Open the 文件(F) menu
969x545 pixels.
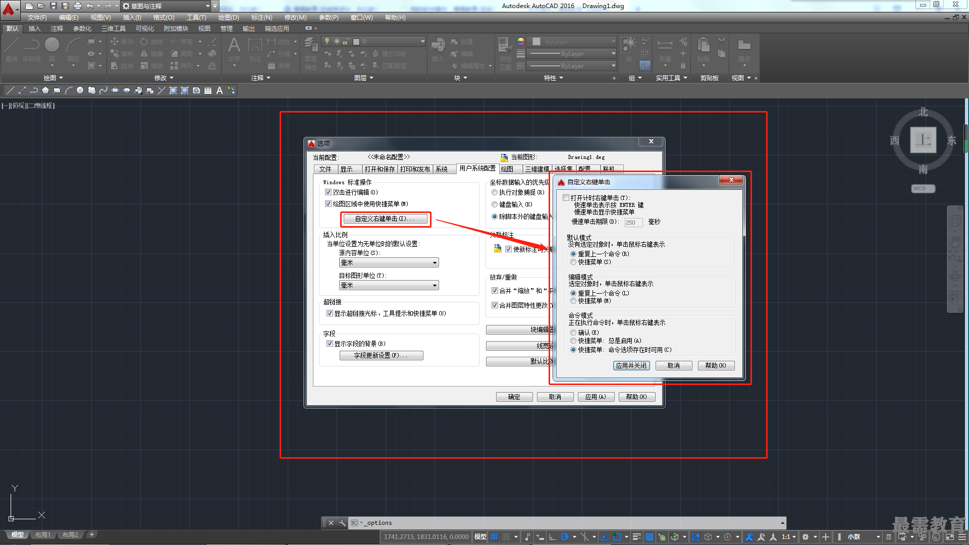coord(37,18)
